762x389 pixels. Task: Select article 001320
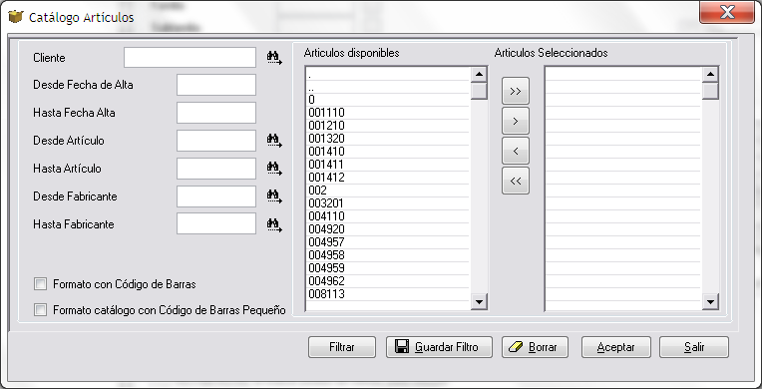pyautogui.click(x=388, y=139)
